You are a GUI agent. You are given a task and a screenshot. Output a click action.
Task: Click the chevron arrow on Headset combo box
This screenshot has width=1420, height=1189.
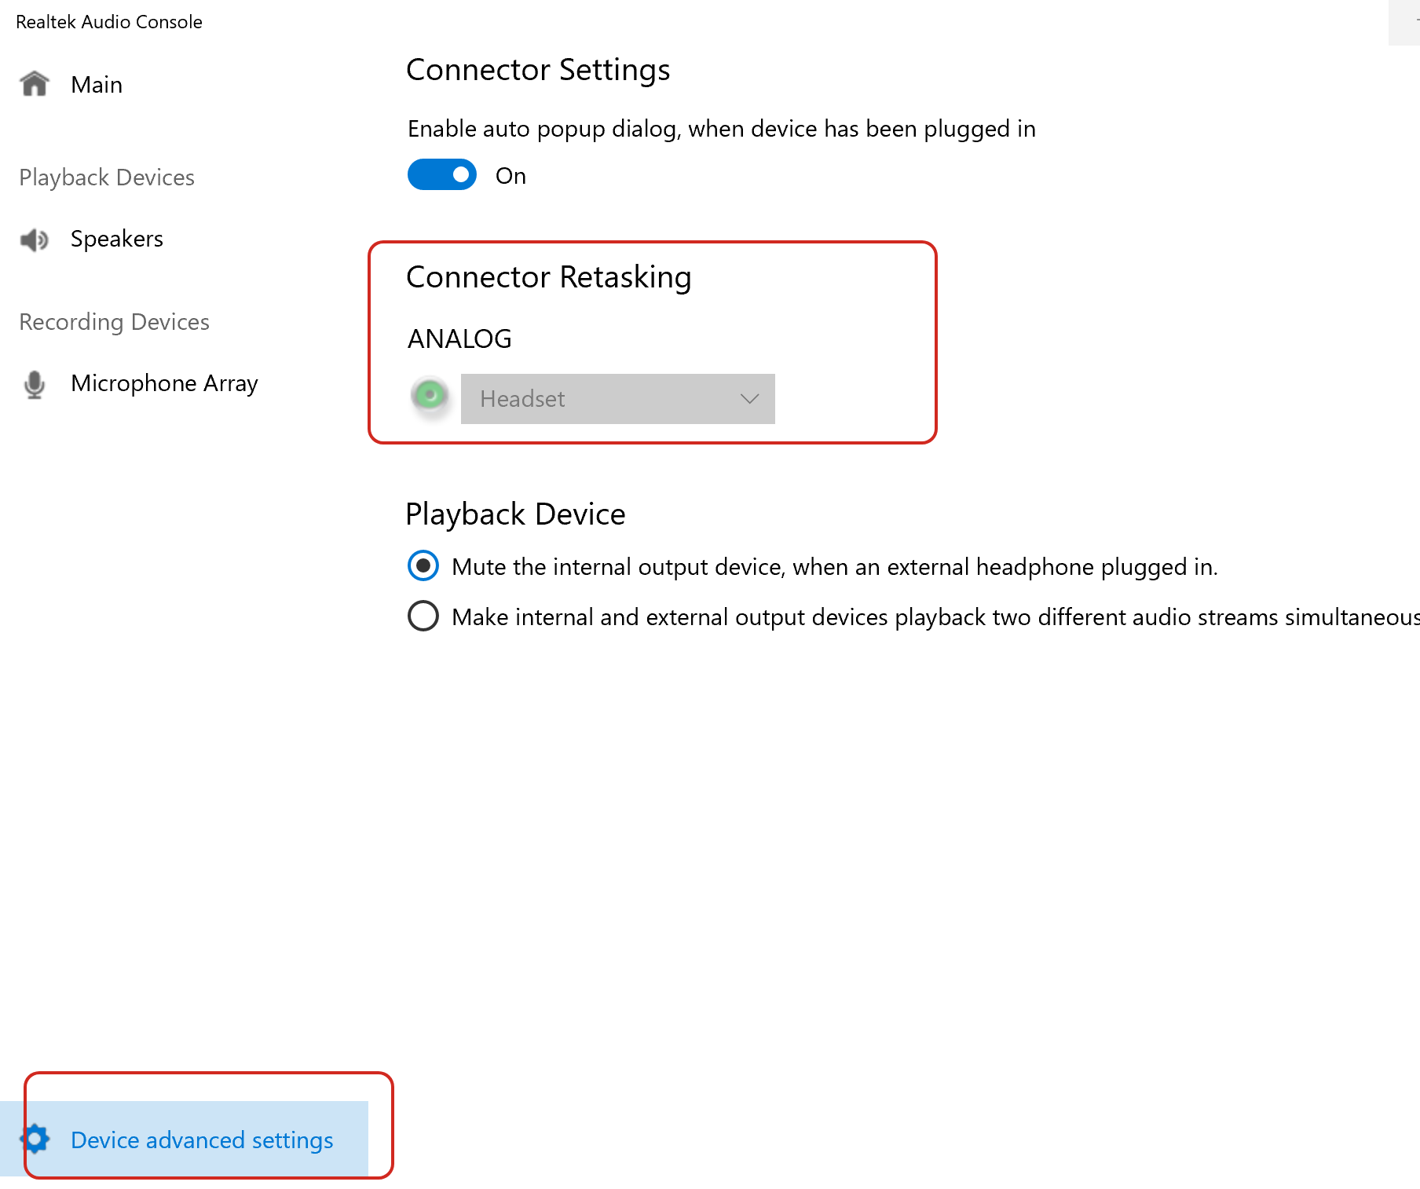coord(749,399)
